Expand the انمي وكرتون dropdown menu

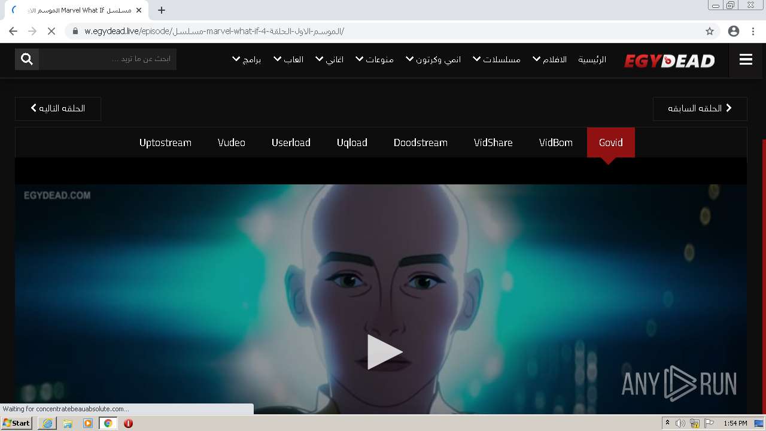click(433, 59)
